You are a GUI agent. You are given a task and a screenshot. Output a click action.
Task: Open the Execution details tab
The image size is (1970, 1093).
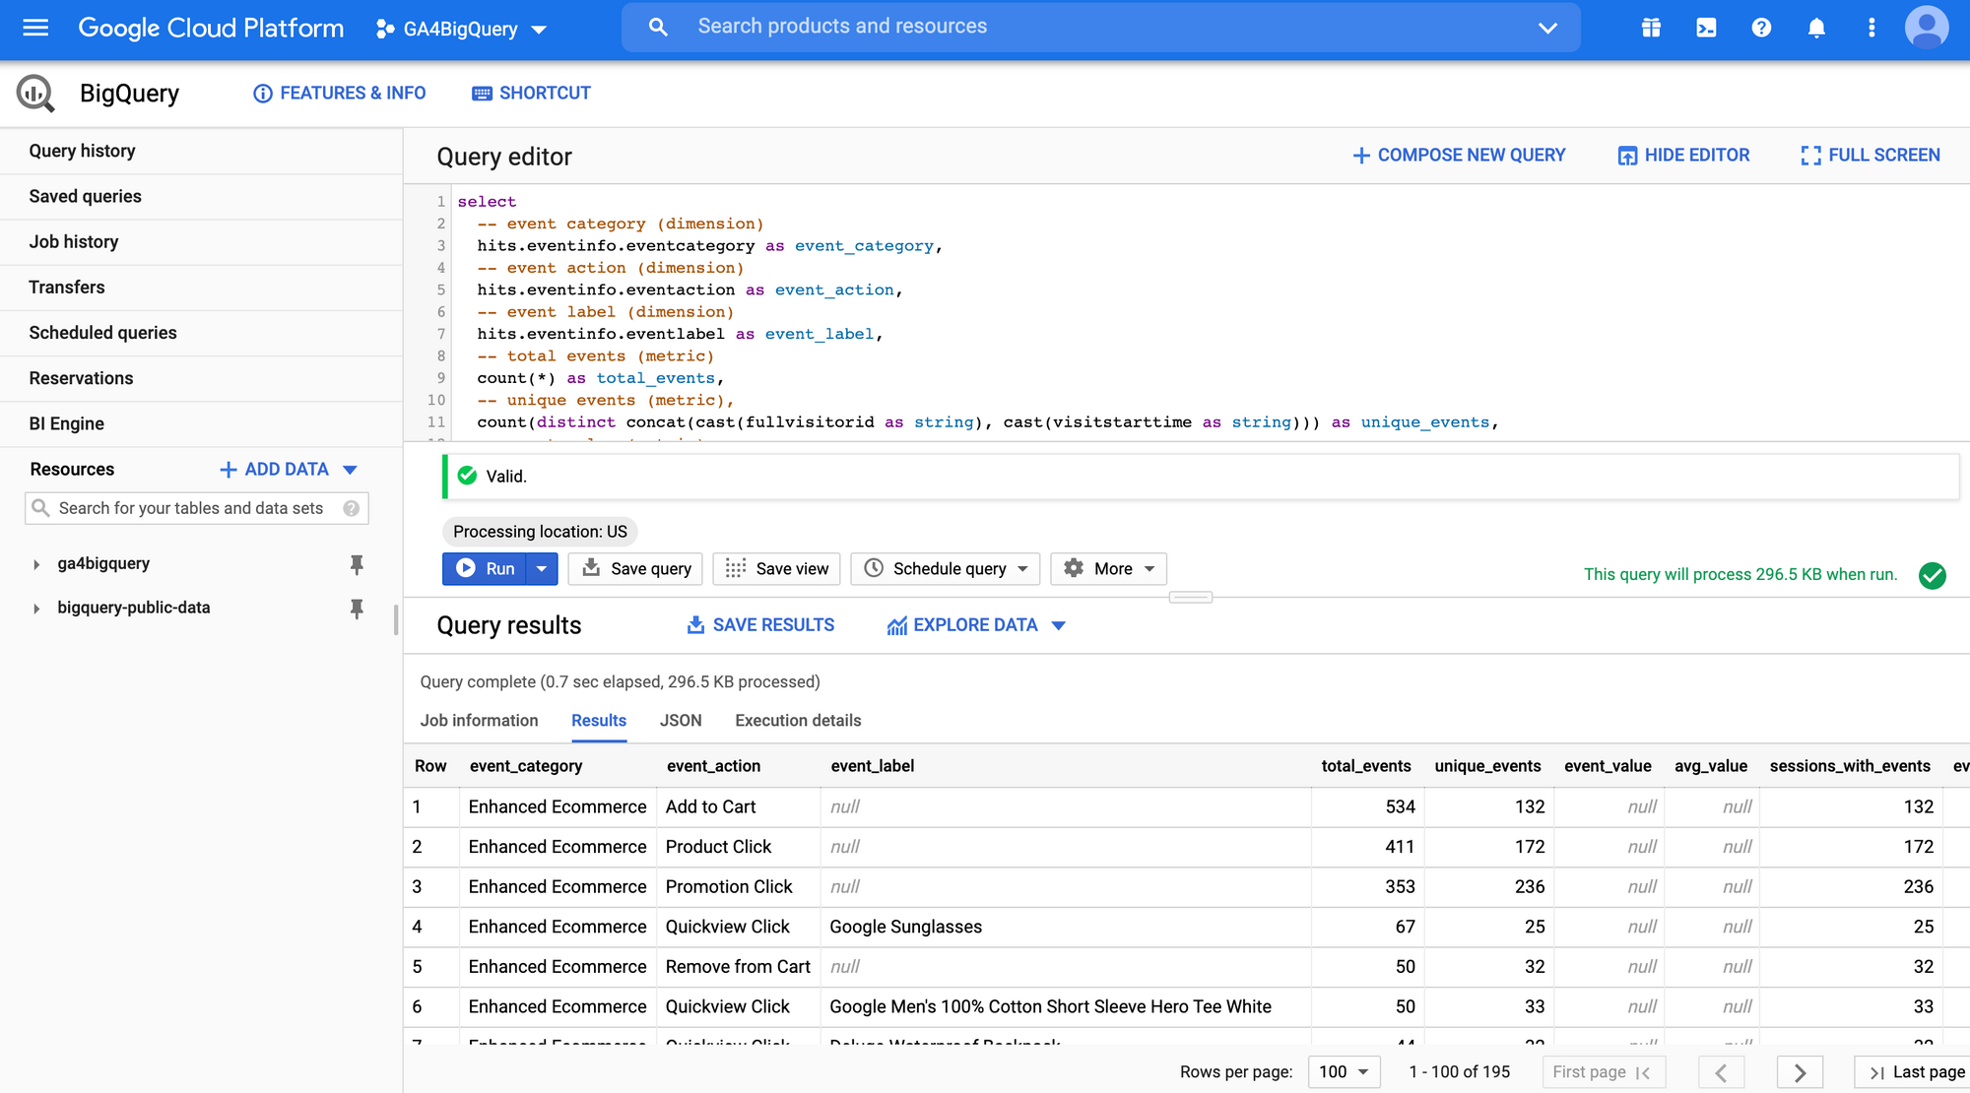click(798, 721)
